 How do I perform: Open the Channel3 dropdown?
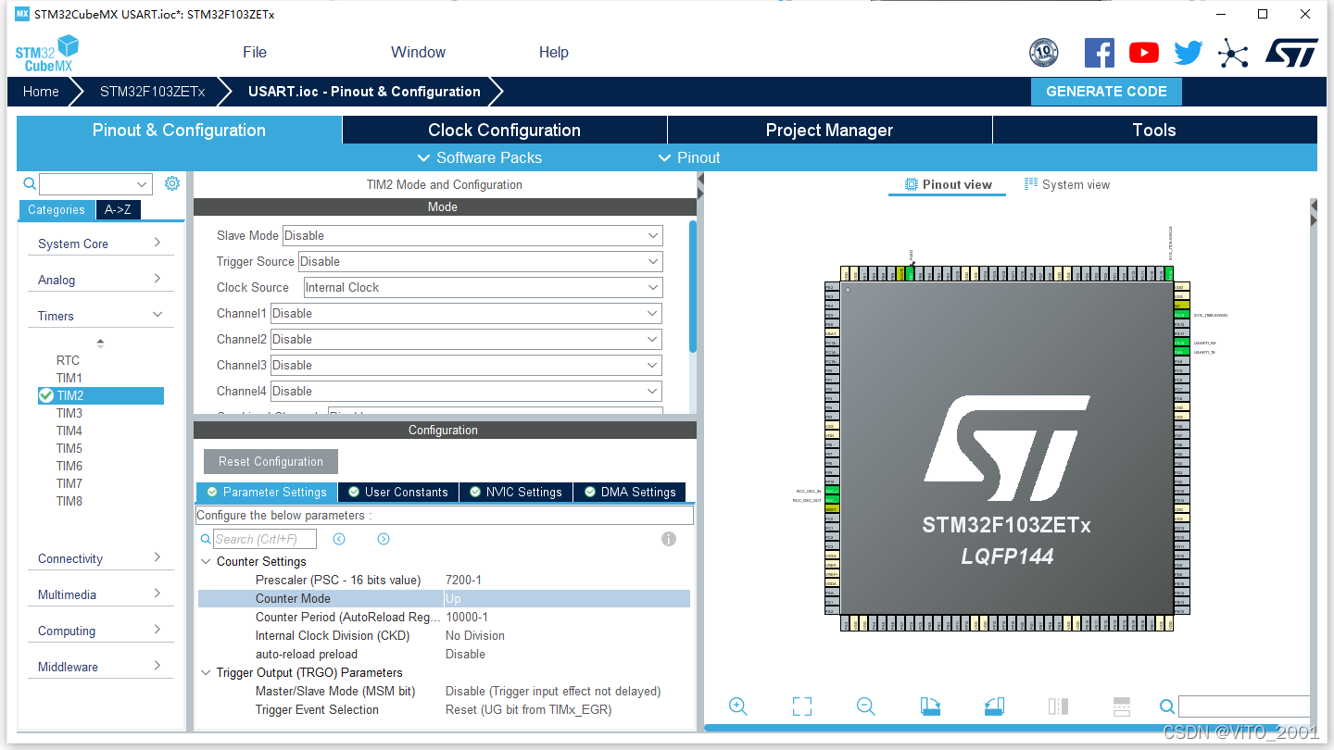pyautogui.click(x=466, y=365)
